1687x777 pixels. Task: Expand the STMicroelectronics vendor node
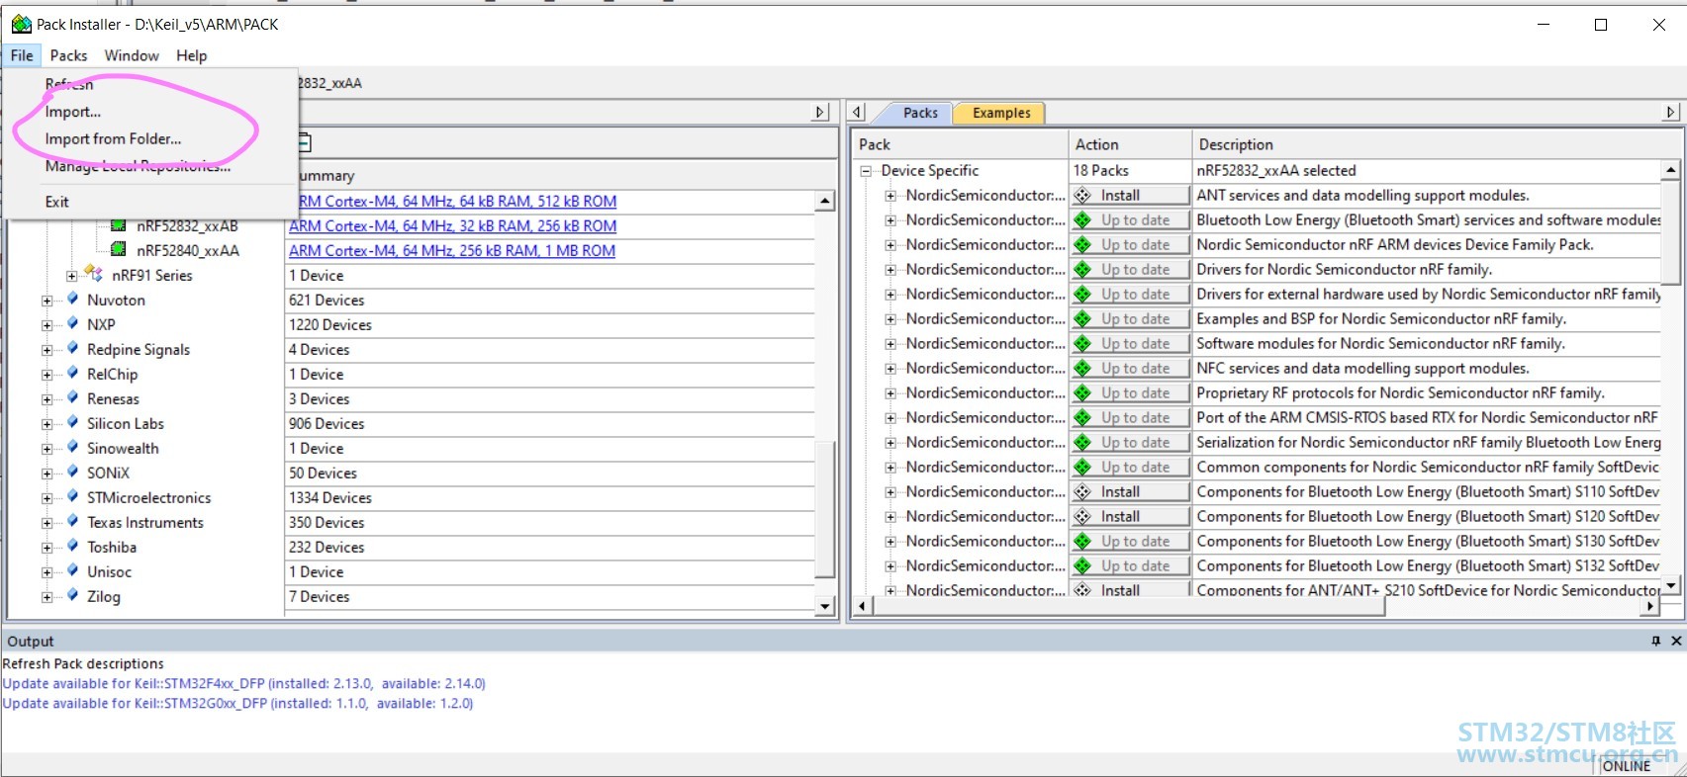(x=47, y=498)
